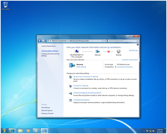Screen dimensions: 167x134
Task: Open Change adapter settings
Action: [50, 51]
